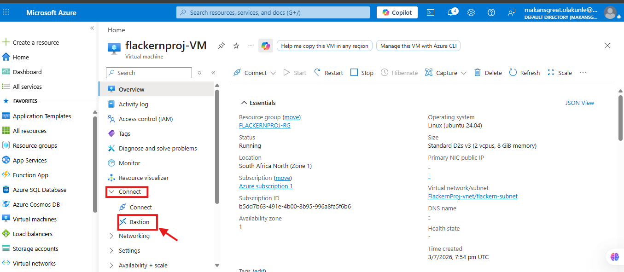This screenshot has height=272, width=624.
Task: Pin flackernproj-VM to dashboard
Action: (x=222, y=46)
